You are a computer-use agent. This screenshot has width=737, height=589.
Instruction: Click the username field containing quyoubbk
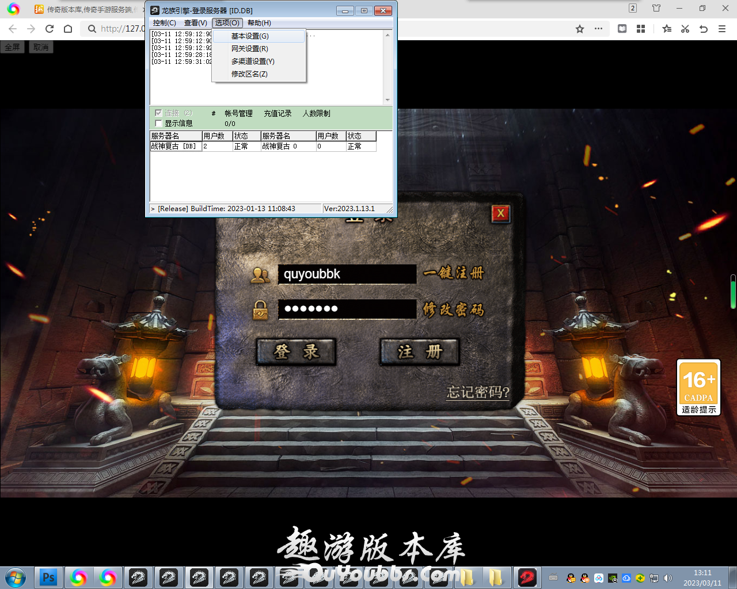coord(347,274)
